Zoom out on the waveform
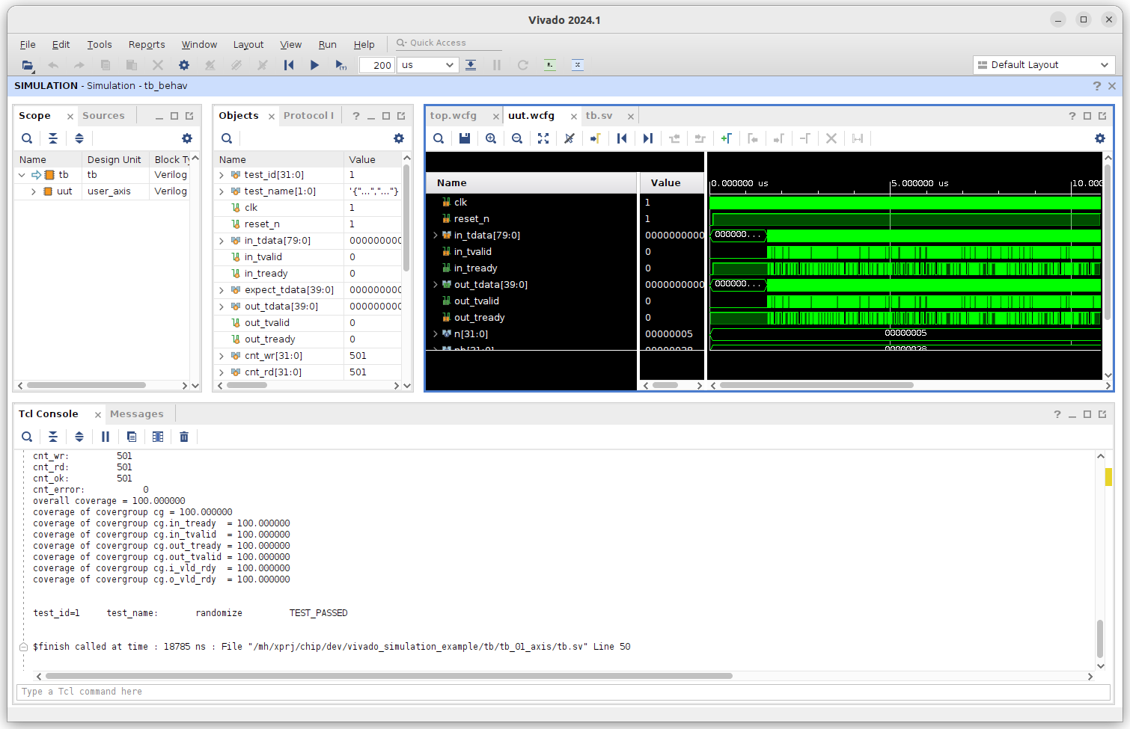 click(517, 138)
